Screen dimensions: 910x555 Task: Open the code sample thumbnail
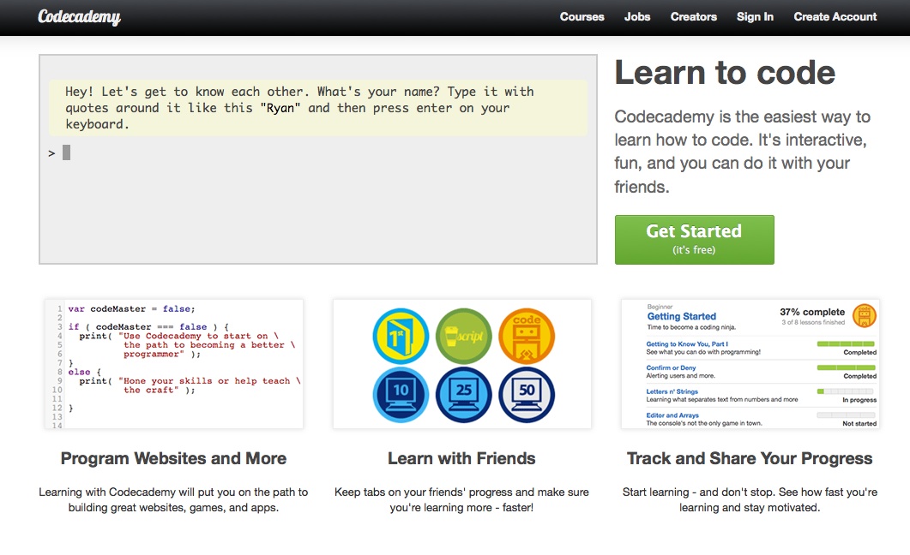(x=174, y=364)
